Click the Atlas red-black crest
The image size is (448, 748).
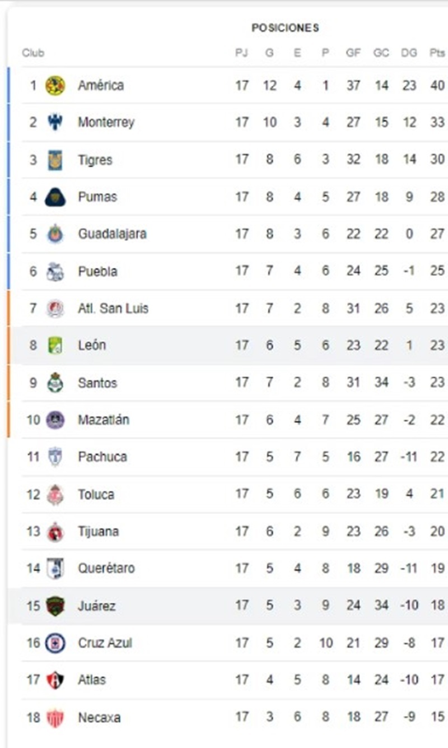click(x=55, y=680)
